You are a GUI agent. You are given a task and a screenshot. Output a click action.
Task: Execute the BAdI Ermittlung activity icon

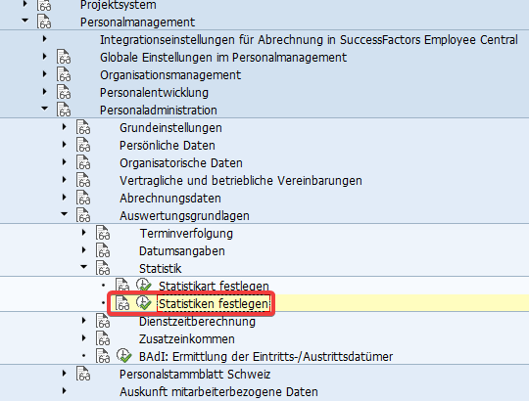(x=123, y=356)
